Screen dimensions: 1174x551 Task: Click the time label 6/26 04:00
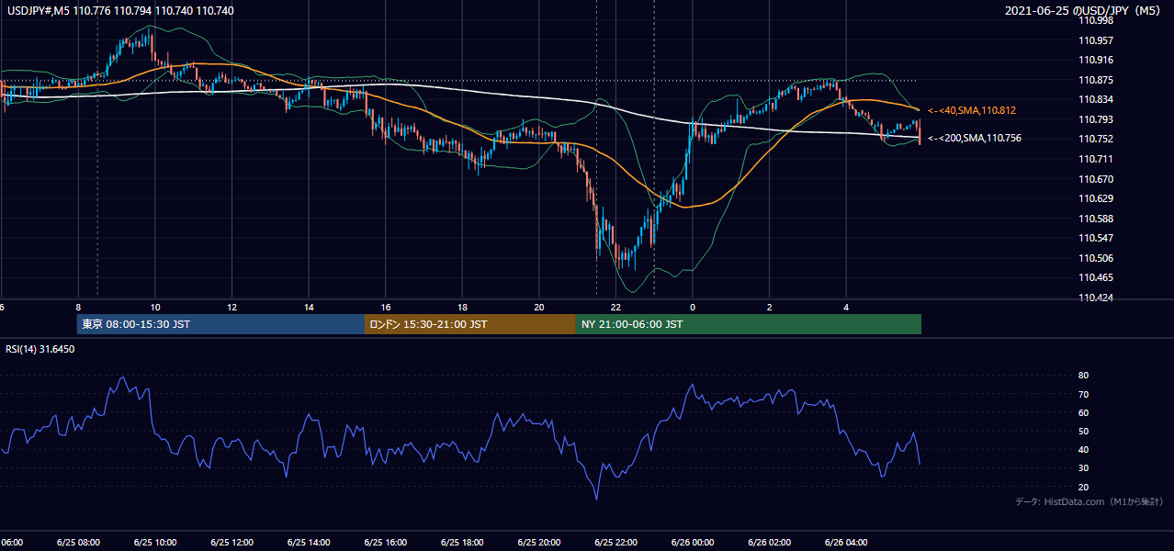click(x=847, y=543)
